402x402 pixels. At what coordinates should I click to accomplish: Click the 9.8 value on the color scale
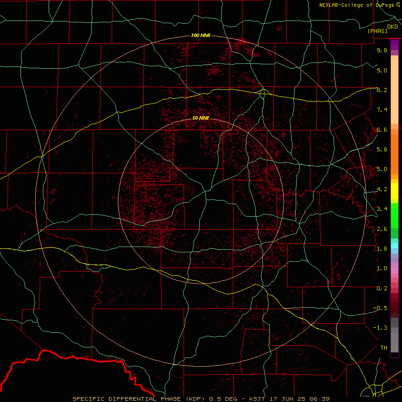pos(382,50)
